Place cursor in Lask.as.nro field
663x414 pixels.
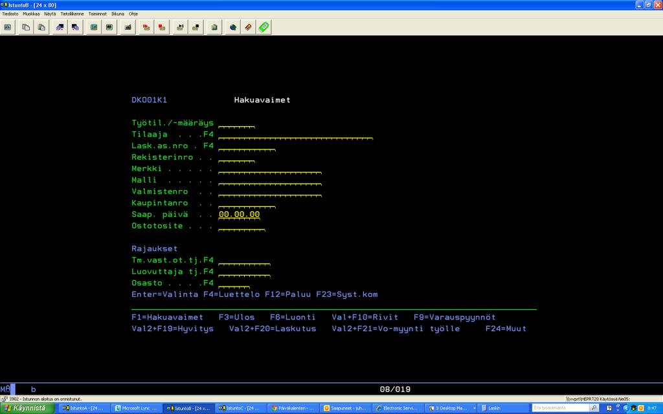coord(247,146)
